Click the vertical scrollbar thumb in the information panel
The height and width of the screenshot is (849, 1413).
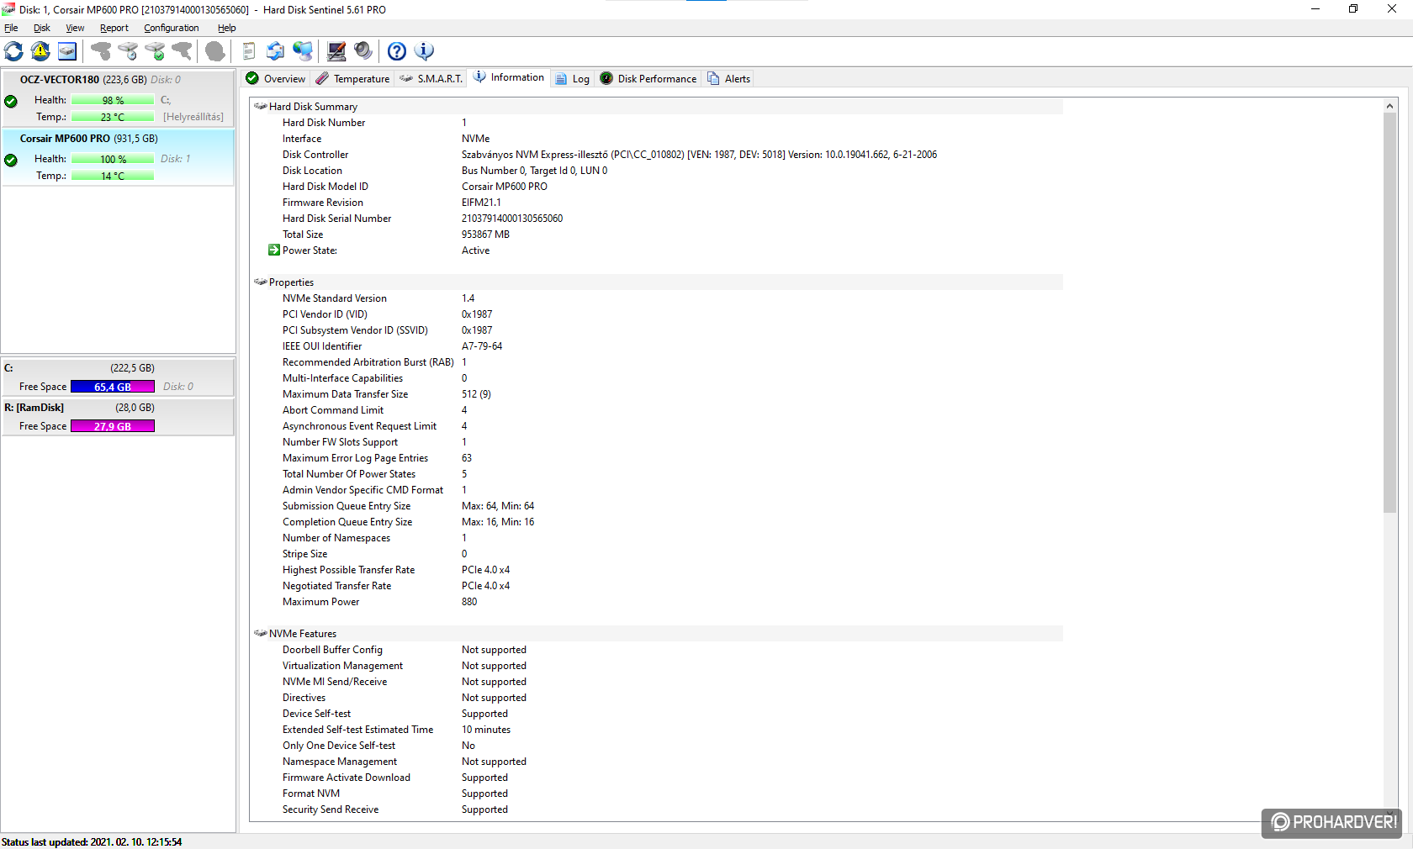[1389, 313]
